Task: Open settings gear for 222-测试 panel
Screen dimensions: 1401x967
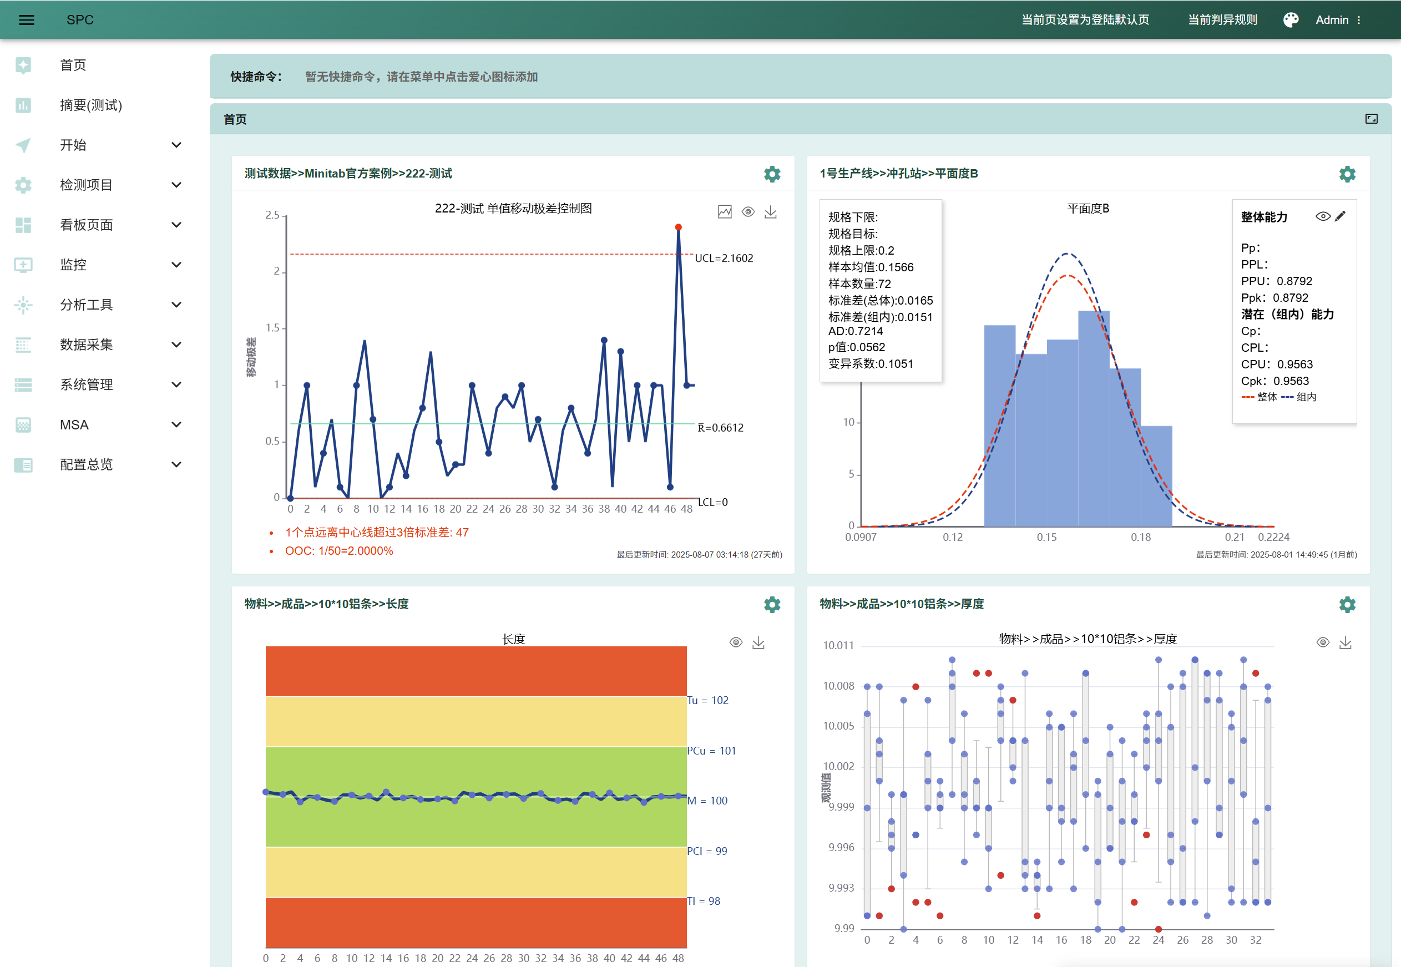Action: pos(771,174)
